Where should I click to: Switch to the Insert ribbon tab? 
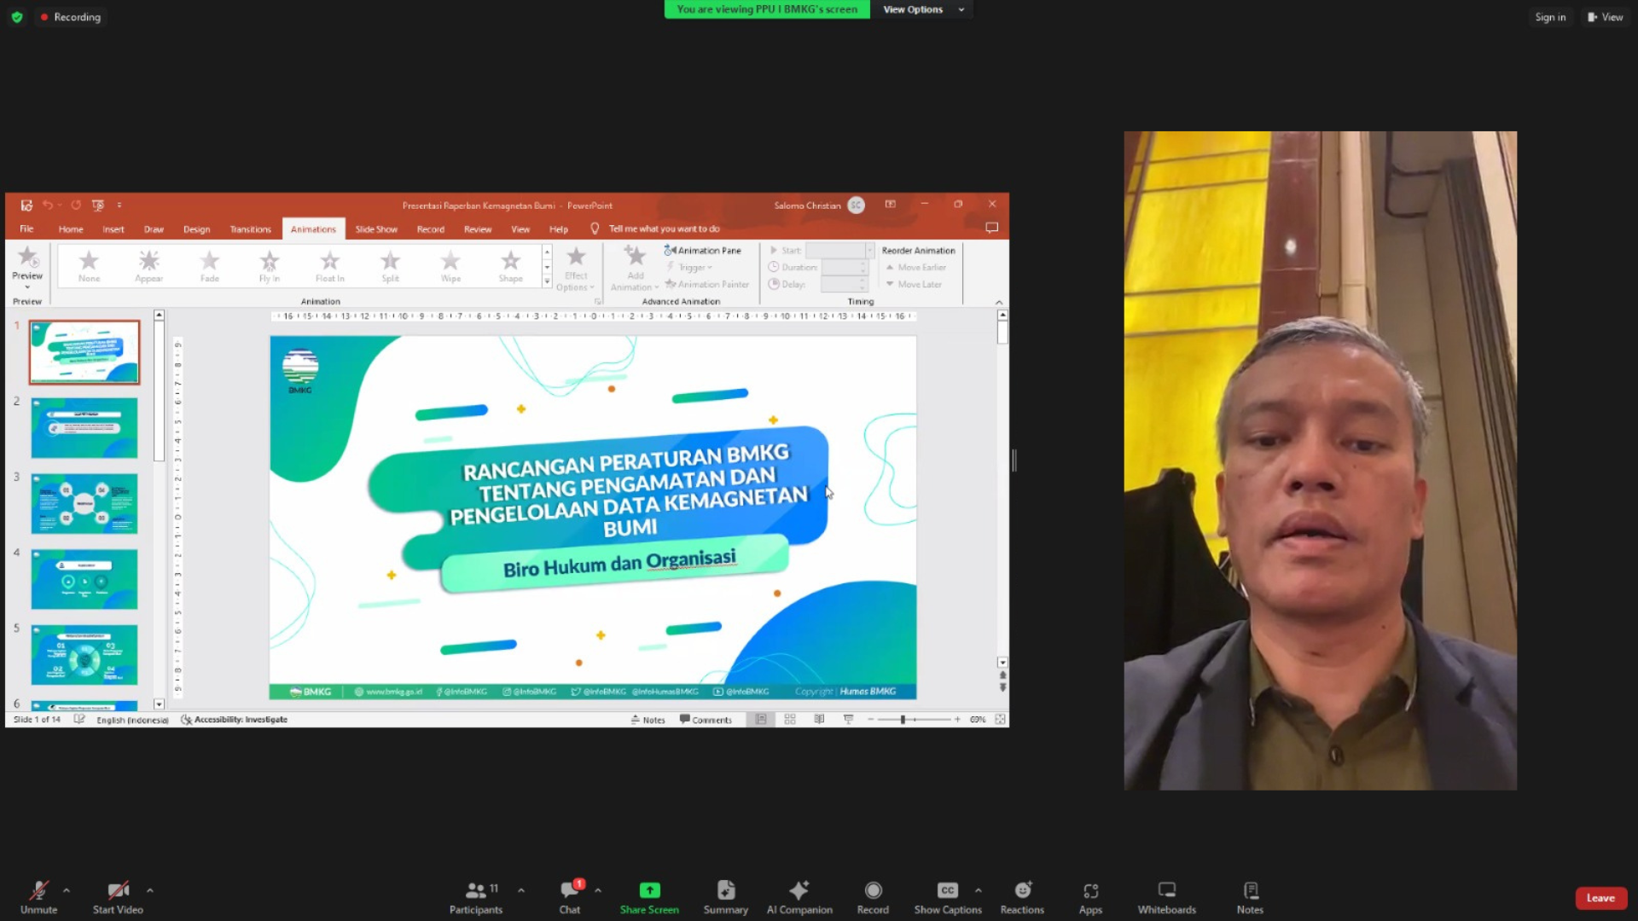(x=113, y=229)
